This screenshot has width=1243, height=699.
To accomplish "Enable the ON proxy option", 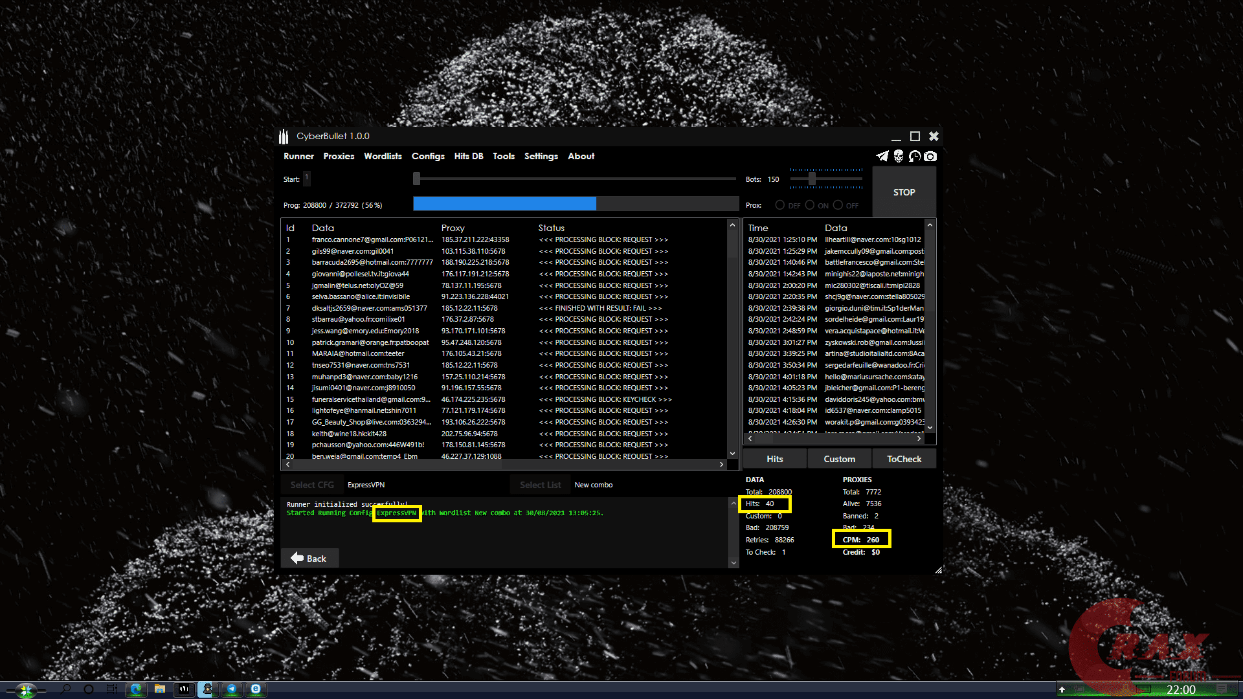I will (811, 205).
